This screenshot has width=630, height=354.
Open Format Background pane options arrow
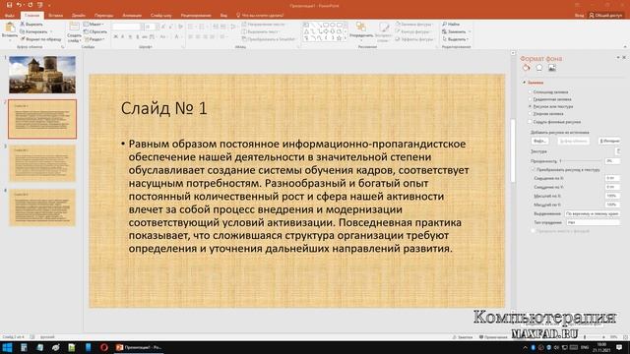pos(618,58)
